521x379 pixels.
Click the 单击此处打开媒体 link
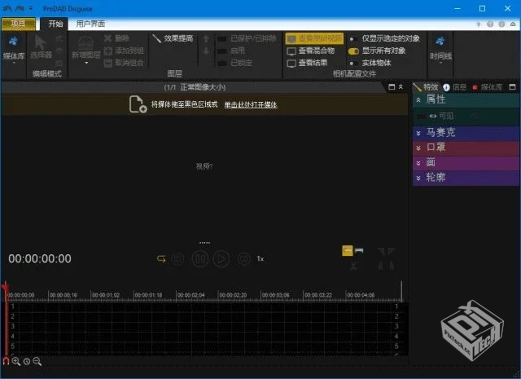coord(251,104)
